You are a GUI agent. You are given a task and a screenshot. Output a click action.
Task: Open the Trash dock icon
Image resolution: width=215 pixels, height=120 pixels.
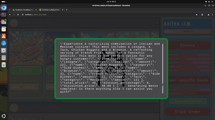[4, 65]
